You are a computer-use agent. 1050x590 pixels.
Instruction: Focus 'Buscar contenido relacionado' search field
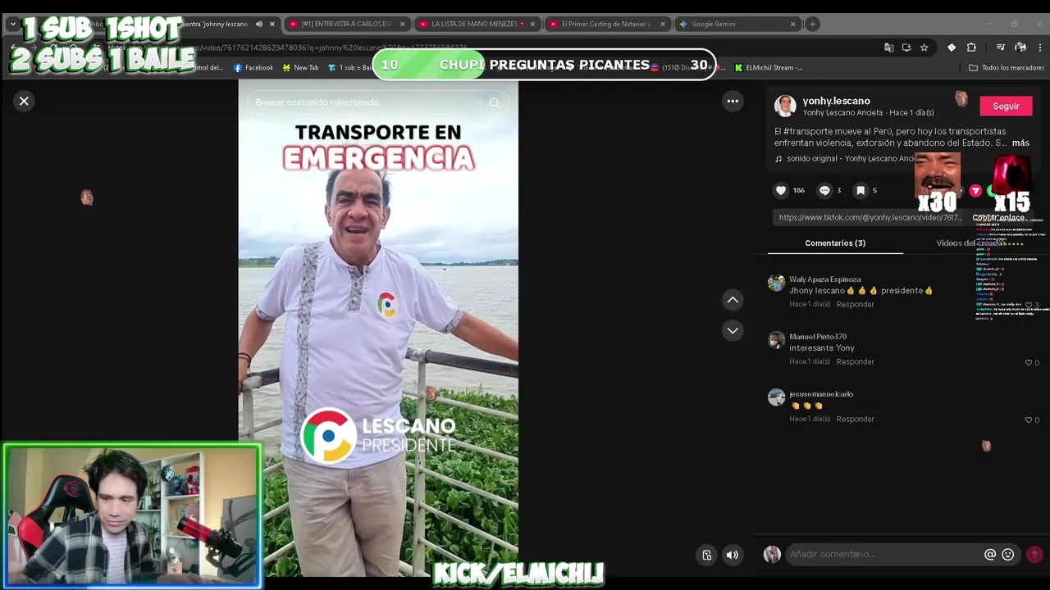point(365,102)
